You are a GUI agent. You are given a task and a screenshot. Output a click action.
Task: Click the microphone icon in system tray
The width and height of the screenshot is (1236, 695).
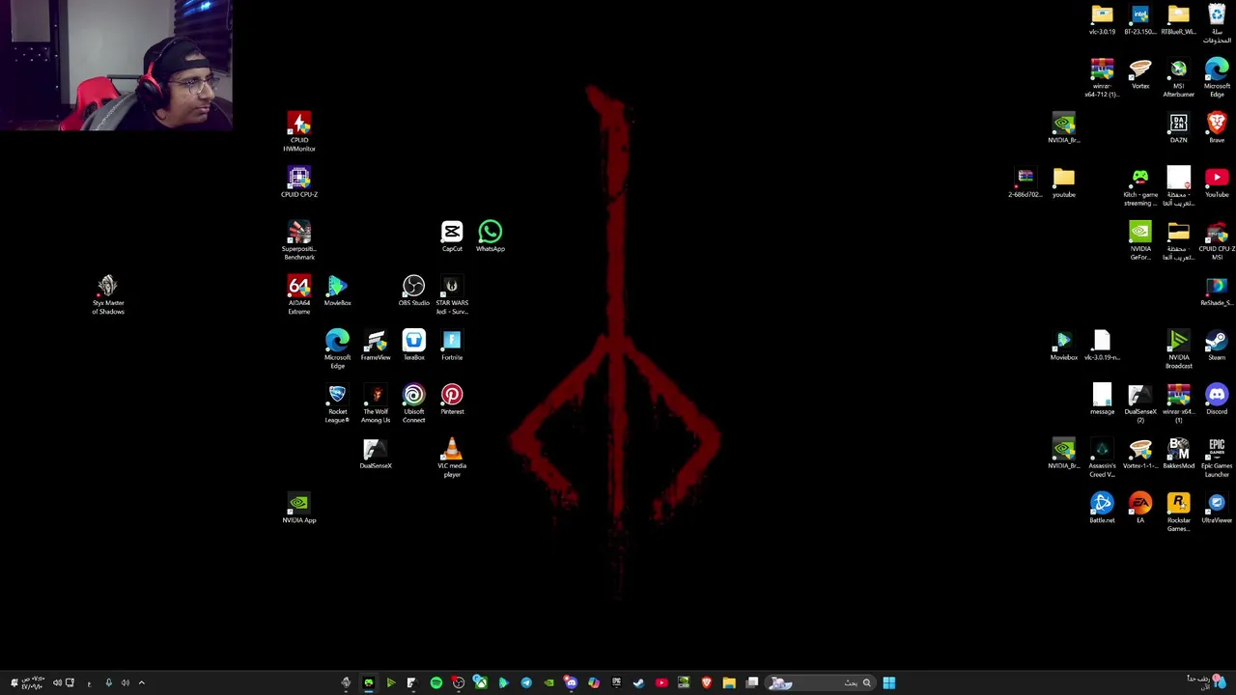[108, 683]
